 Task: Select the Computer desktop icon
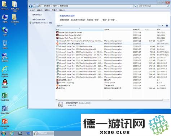click(5, 18)
